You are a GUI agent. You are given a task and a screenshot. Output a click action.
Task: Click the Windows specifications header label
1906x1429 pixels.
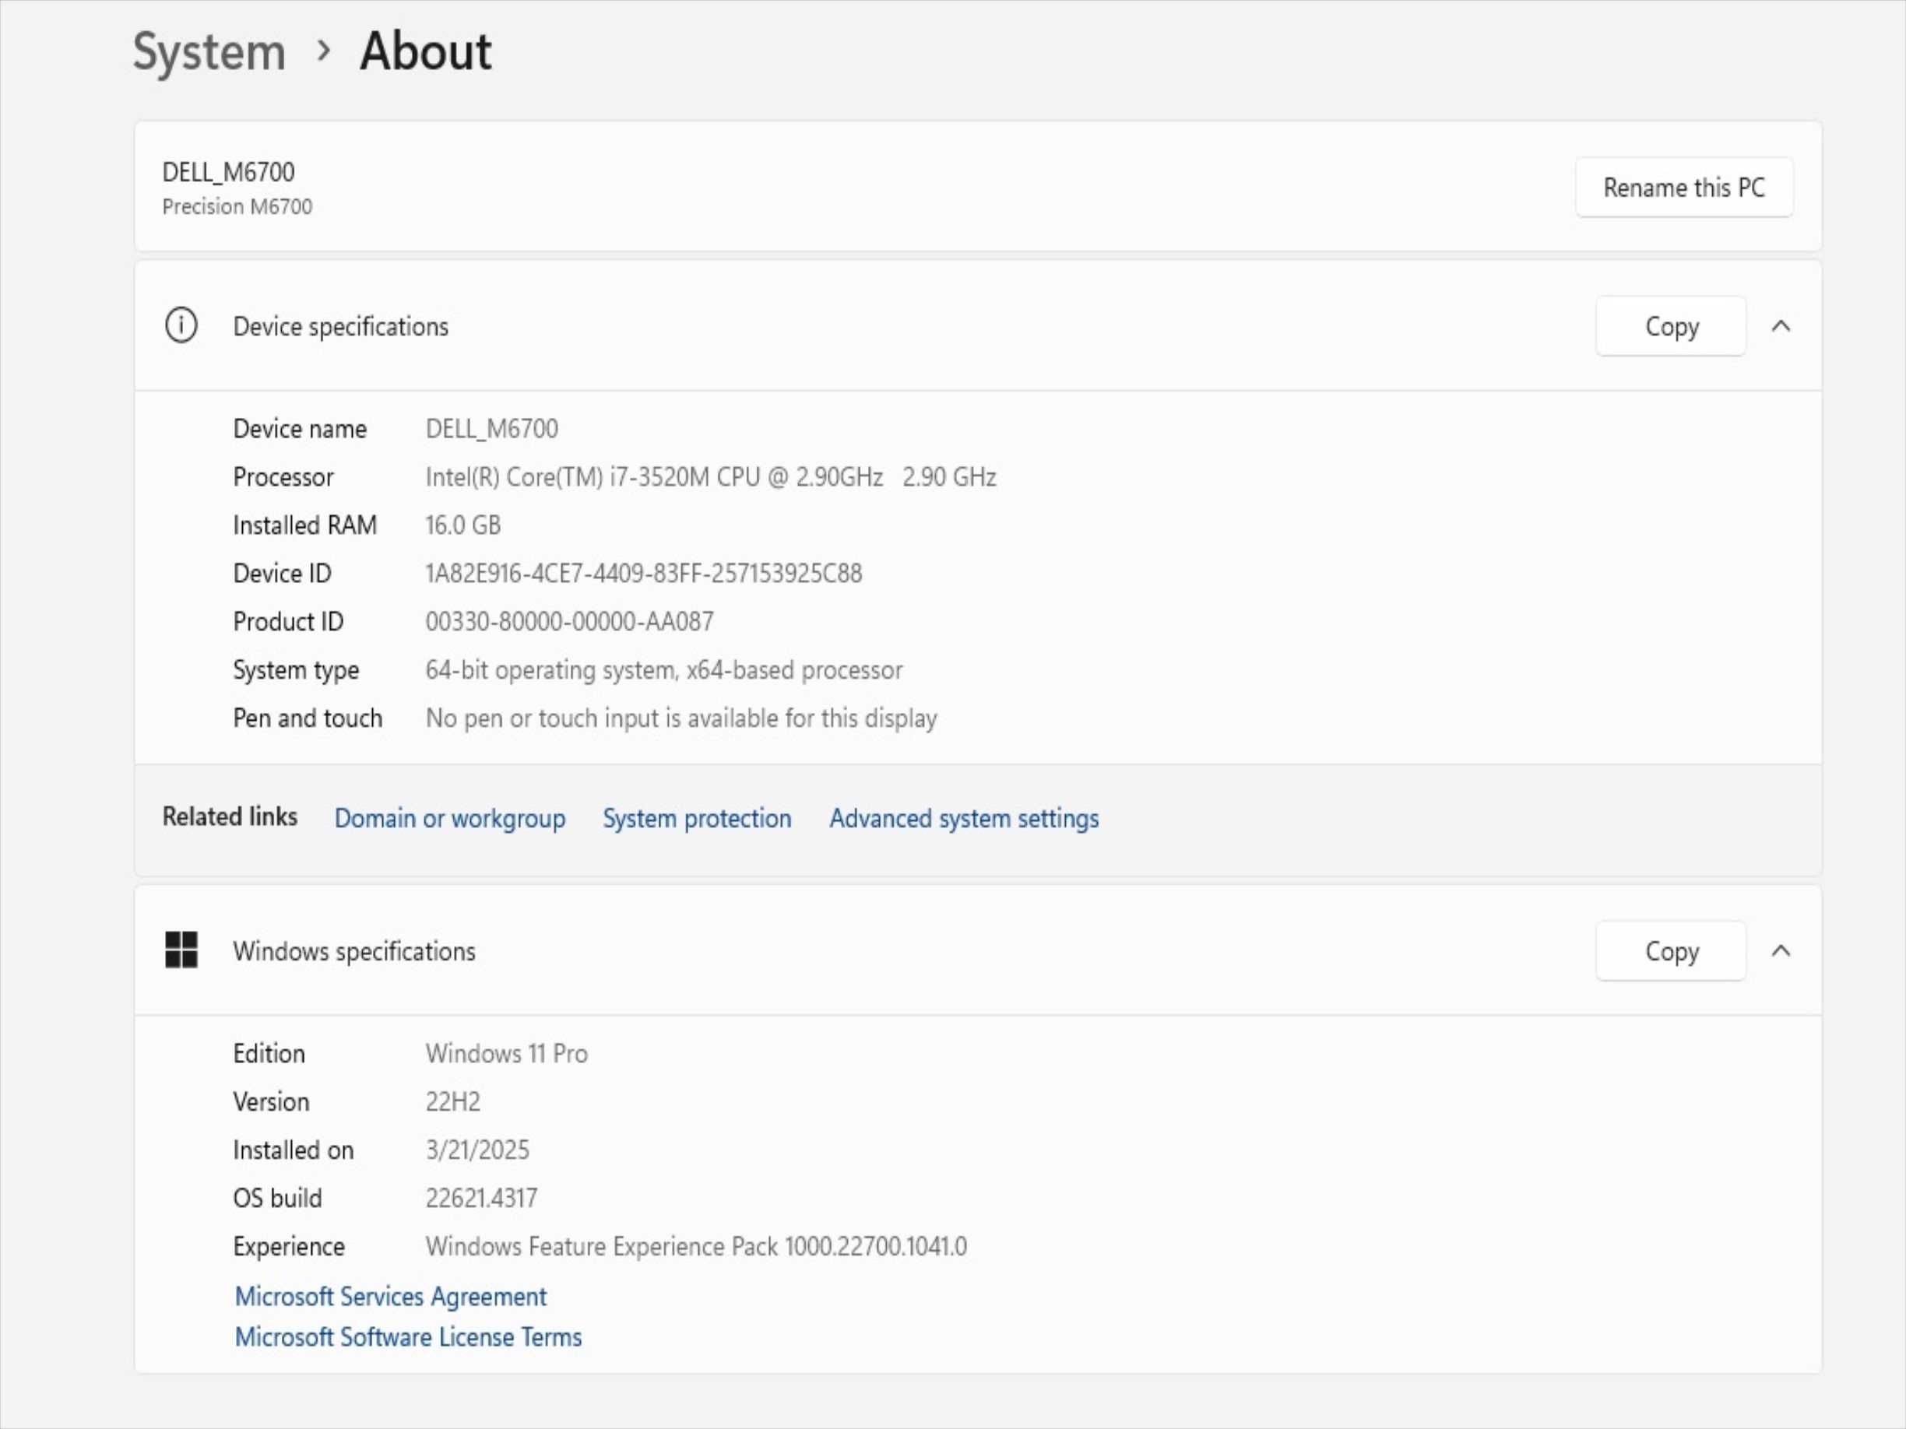tap(354, 951)
